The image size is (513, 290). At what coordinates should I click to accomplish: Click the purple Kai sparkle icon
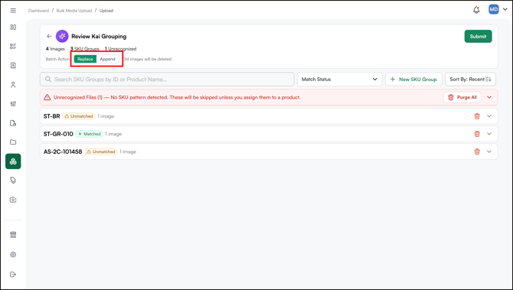(62, 36)
